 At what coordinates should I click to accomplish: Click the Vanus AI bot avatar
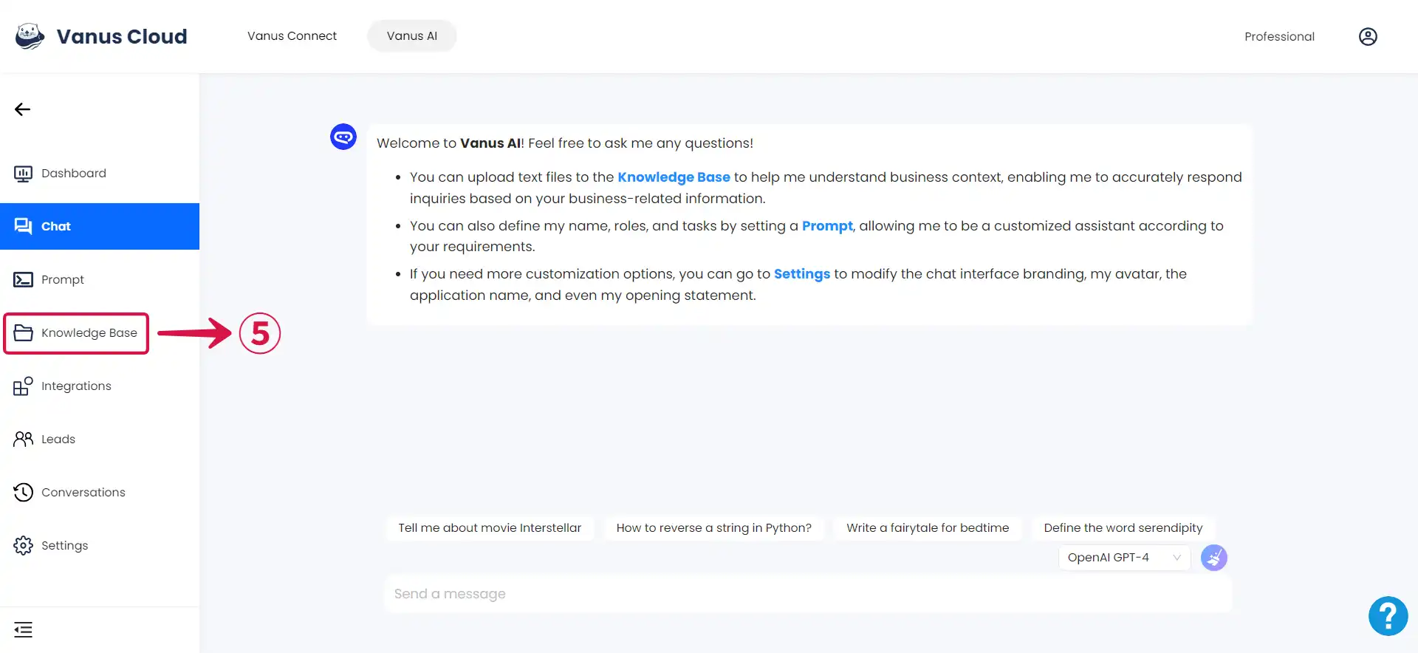(343, 137)
